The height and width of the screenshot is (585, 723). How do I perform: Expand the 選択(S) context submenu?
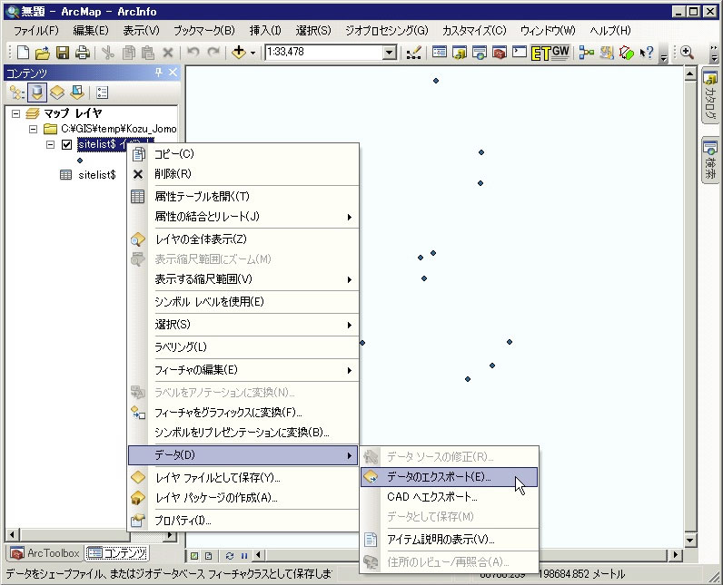tap(243, 325)
